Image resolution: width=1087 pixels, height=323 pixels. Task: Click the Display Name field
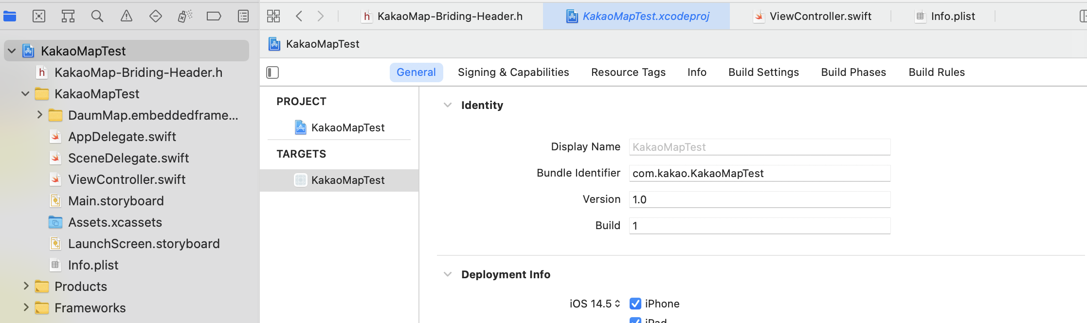coord(760,147)
